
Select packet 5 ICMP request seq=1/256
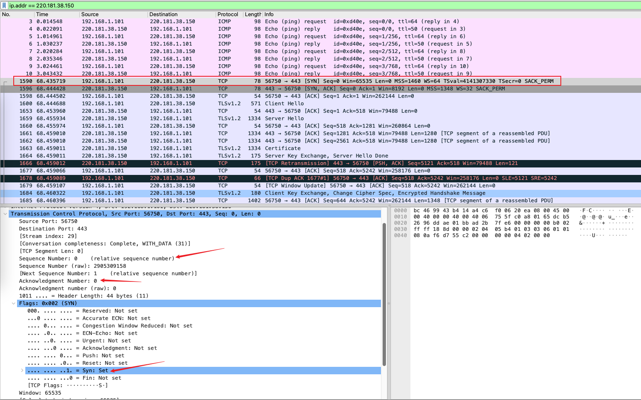tap(320, 36)
